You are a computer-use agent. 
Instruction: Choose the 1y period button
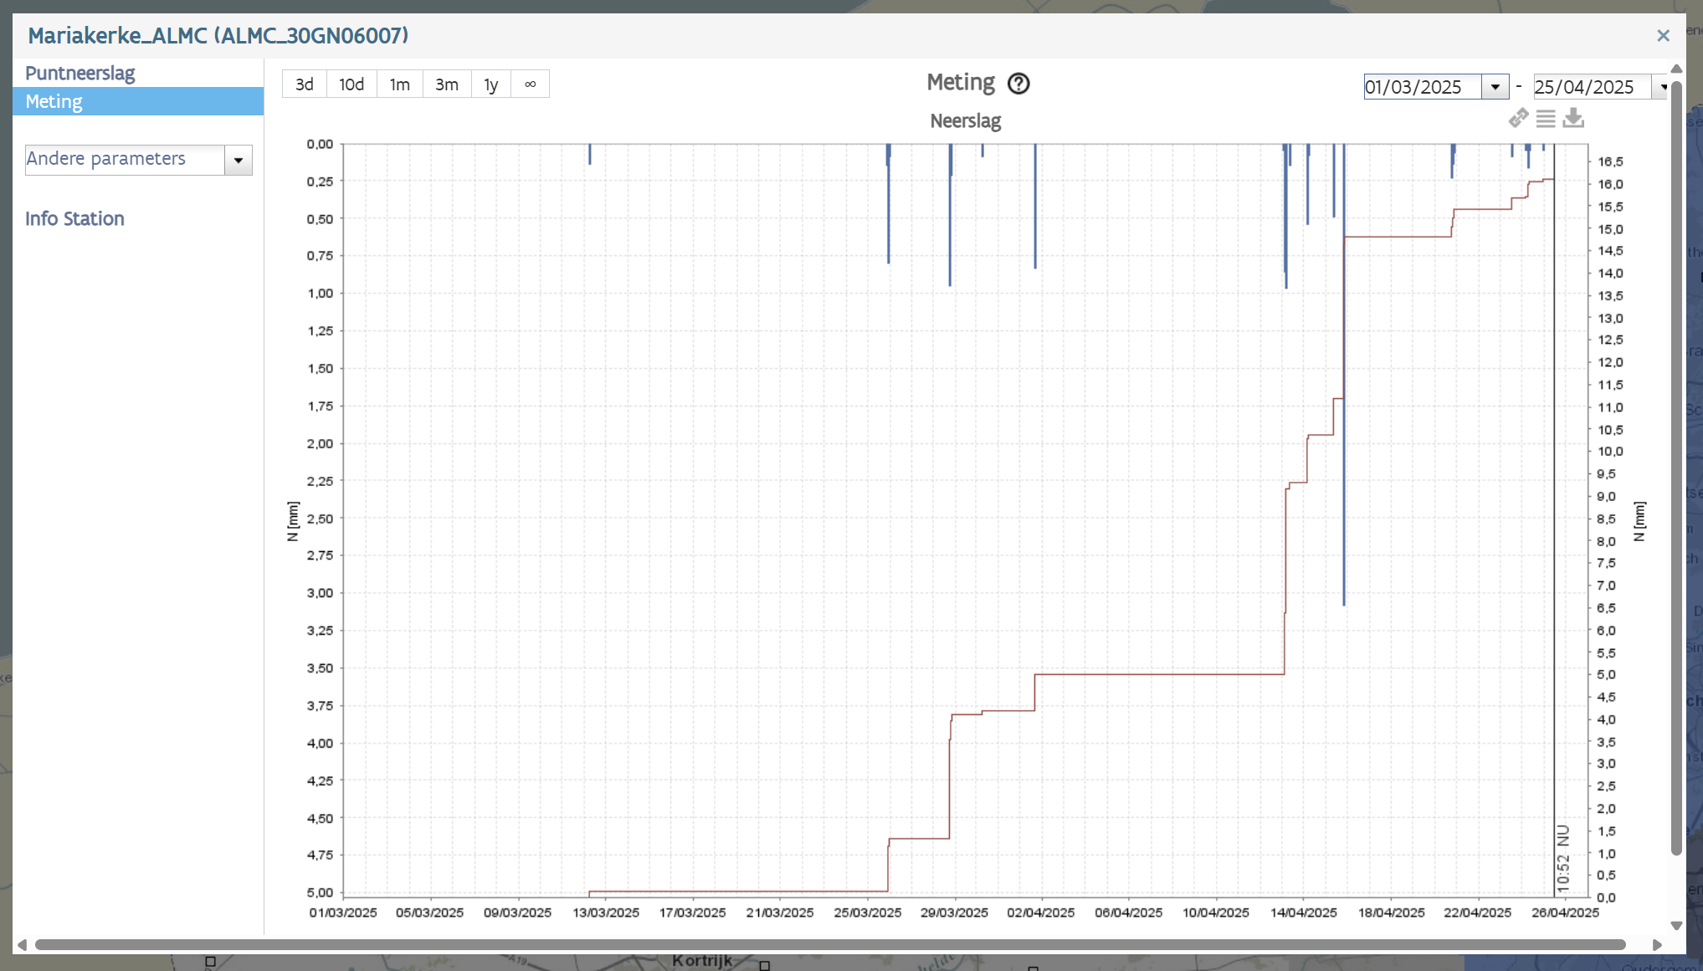point(491,84)
